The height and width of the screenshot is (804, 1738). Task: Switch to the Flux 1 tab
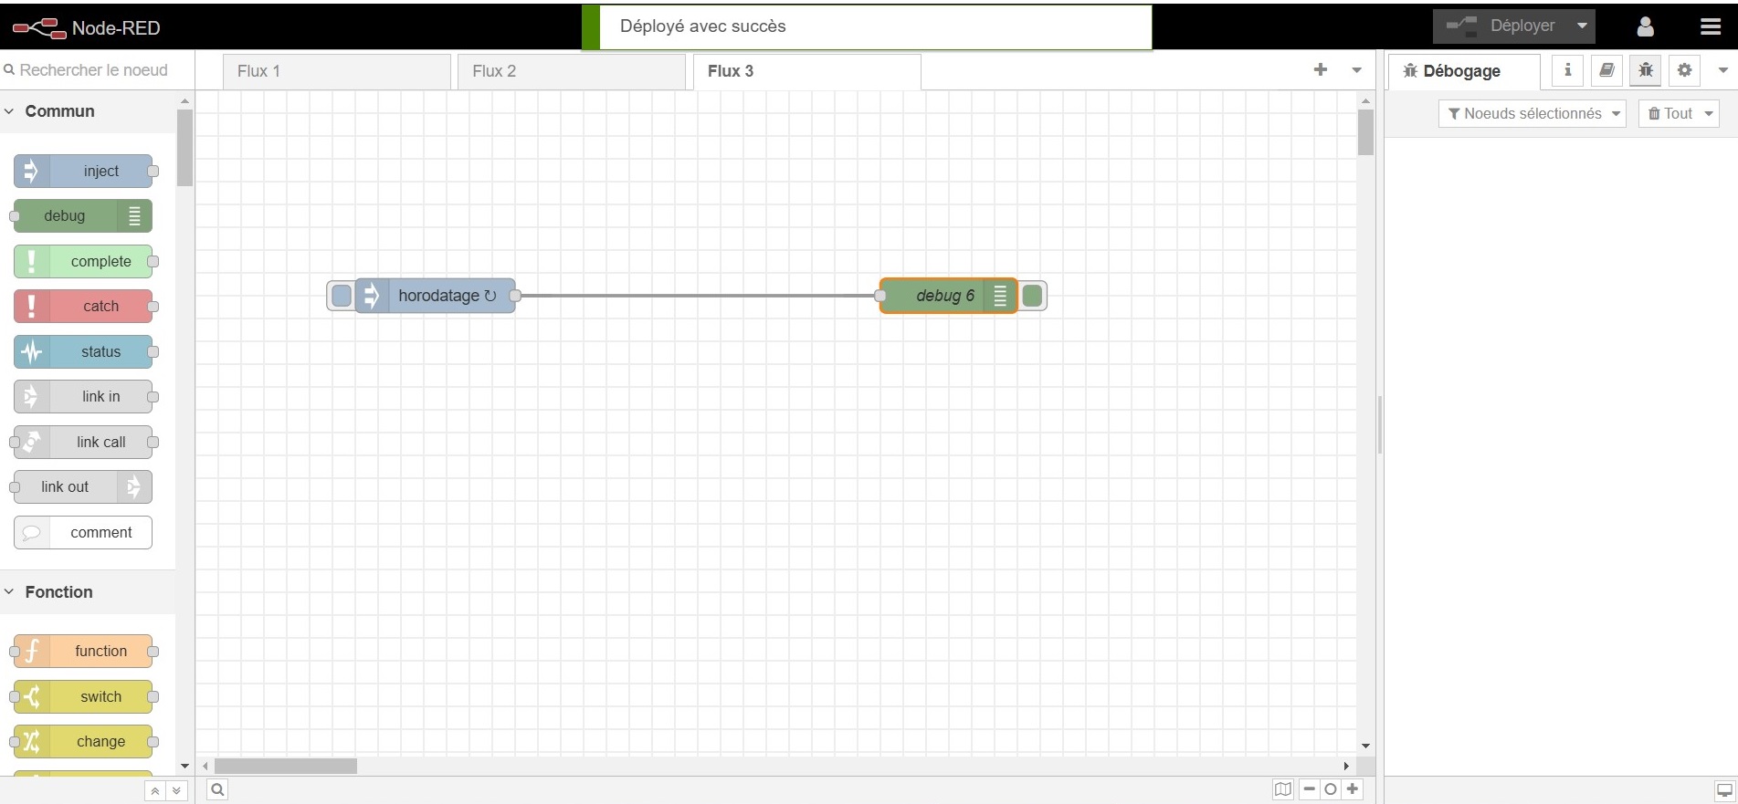click(336, 71)
